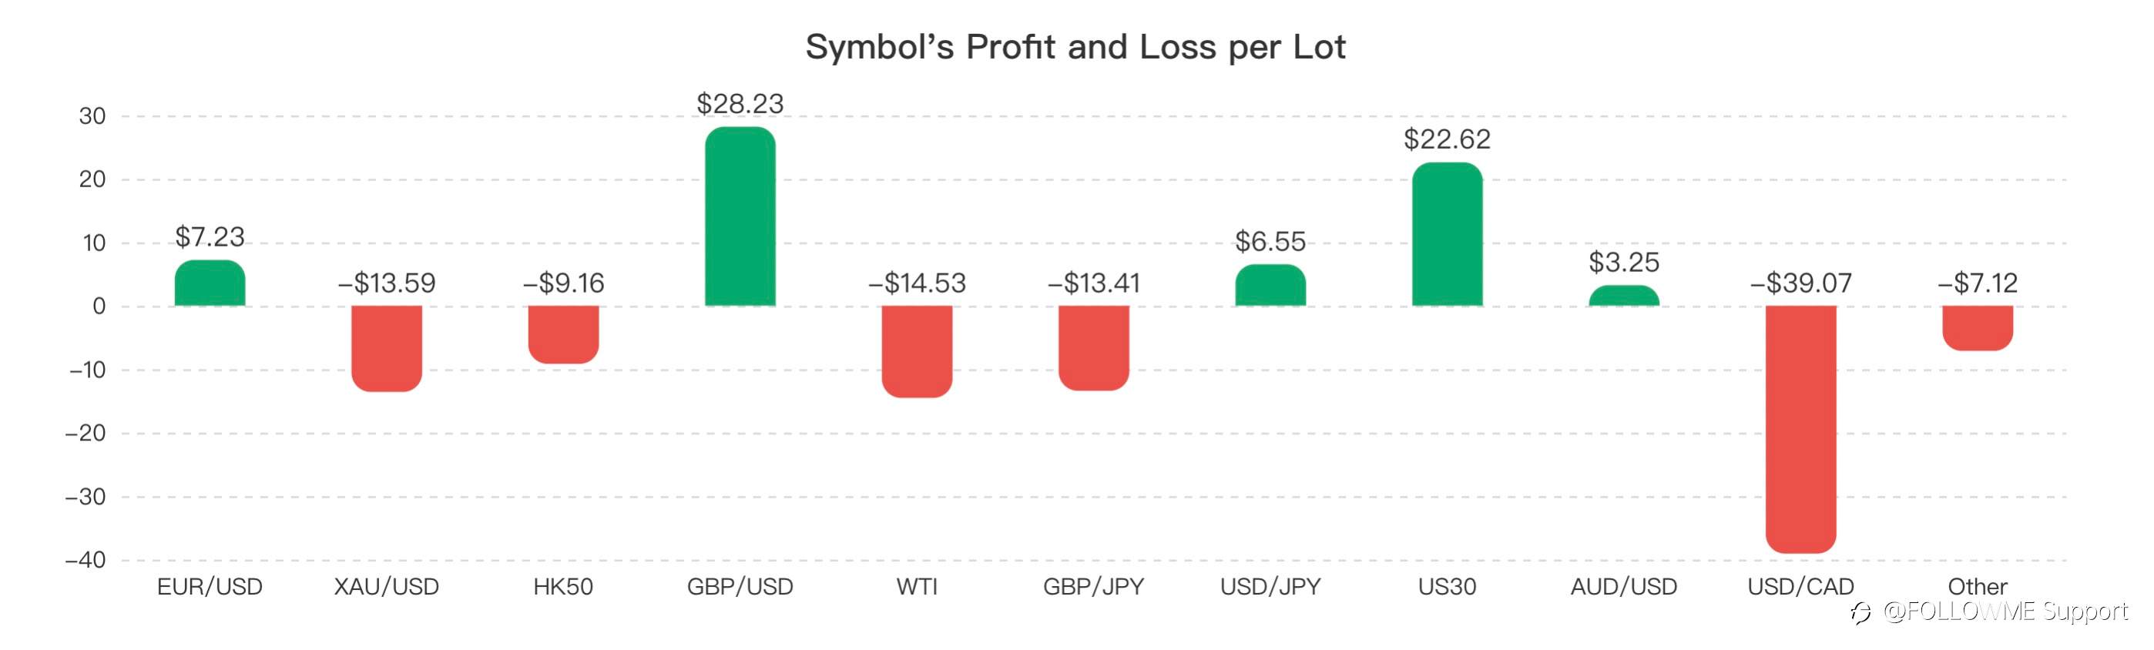Click the $22.62 value label

(1447, 139)
